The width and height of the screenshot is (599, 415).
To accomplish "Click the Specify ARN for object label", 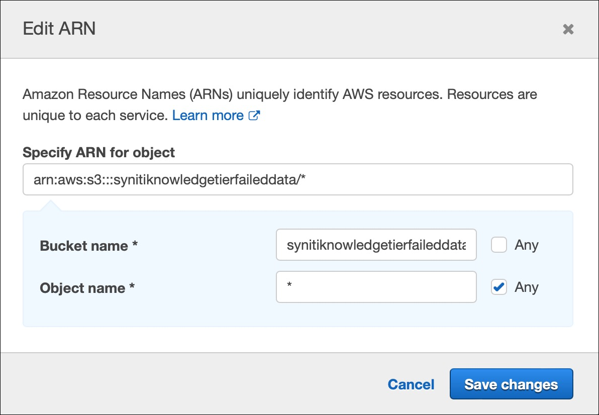I will 98,152.
